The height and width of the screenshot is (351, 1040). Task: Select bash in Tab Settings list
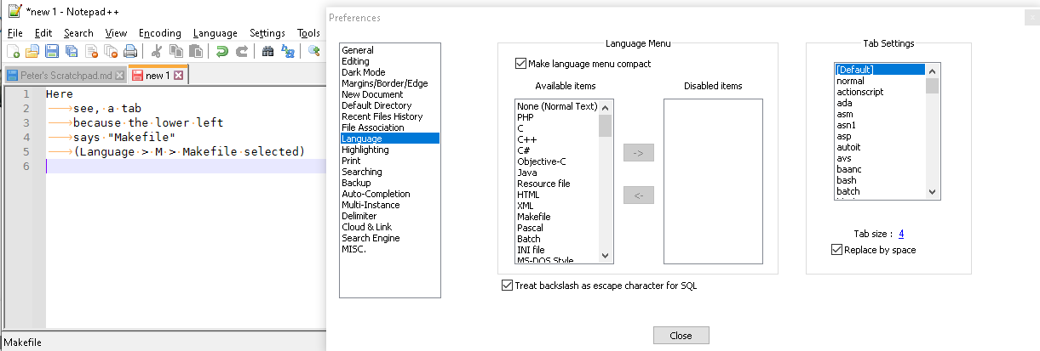pyautogui.click(x=880, y=180)
